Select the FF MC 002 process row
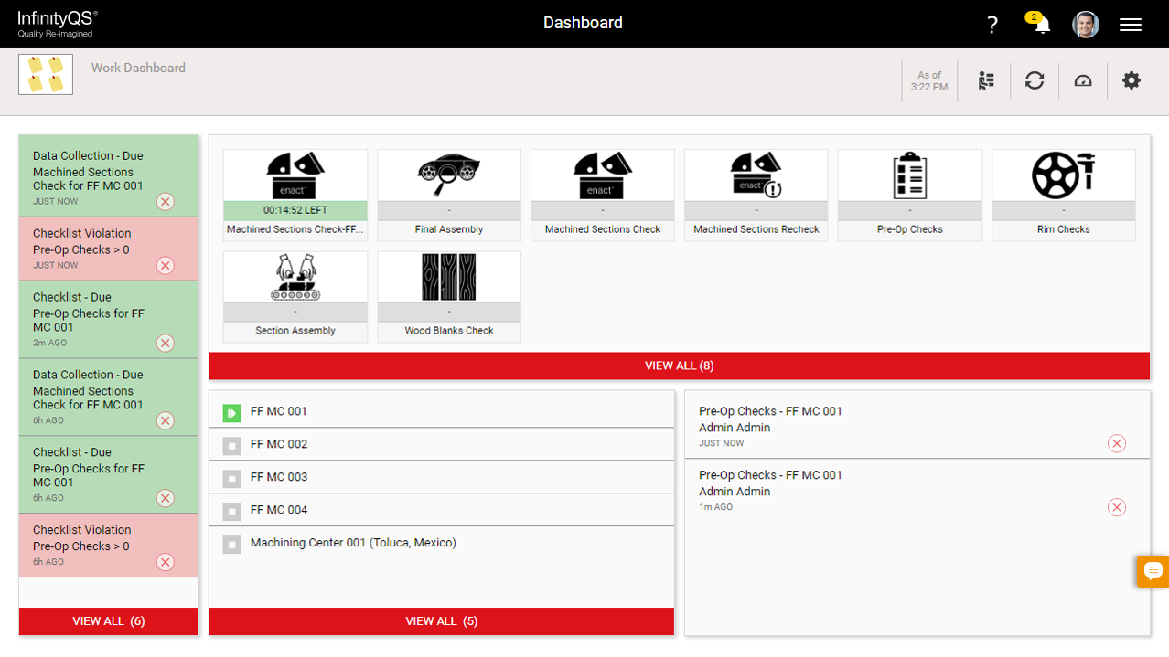The height and width of the screenshot is (657, 1169). click(442, 444)
